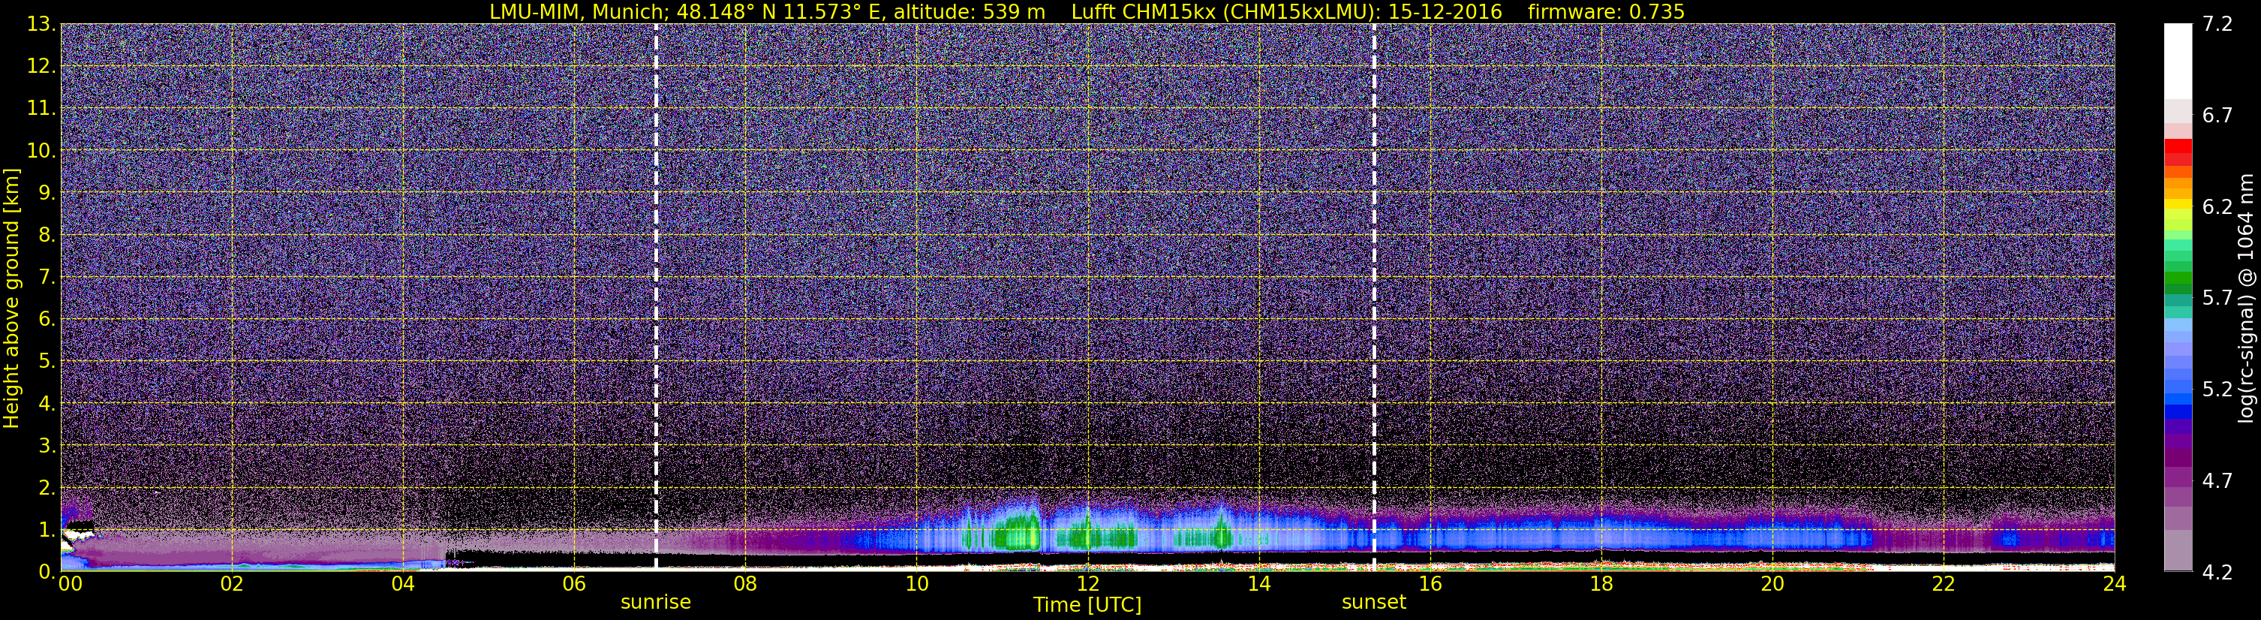Click y-axis tick label '2.'
This screenshot has height=620, width=2261.
(x=47, y=489)
